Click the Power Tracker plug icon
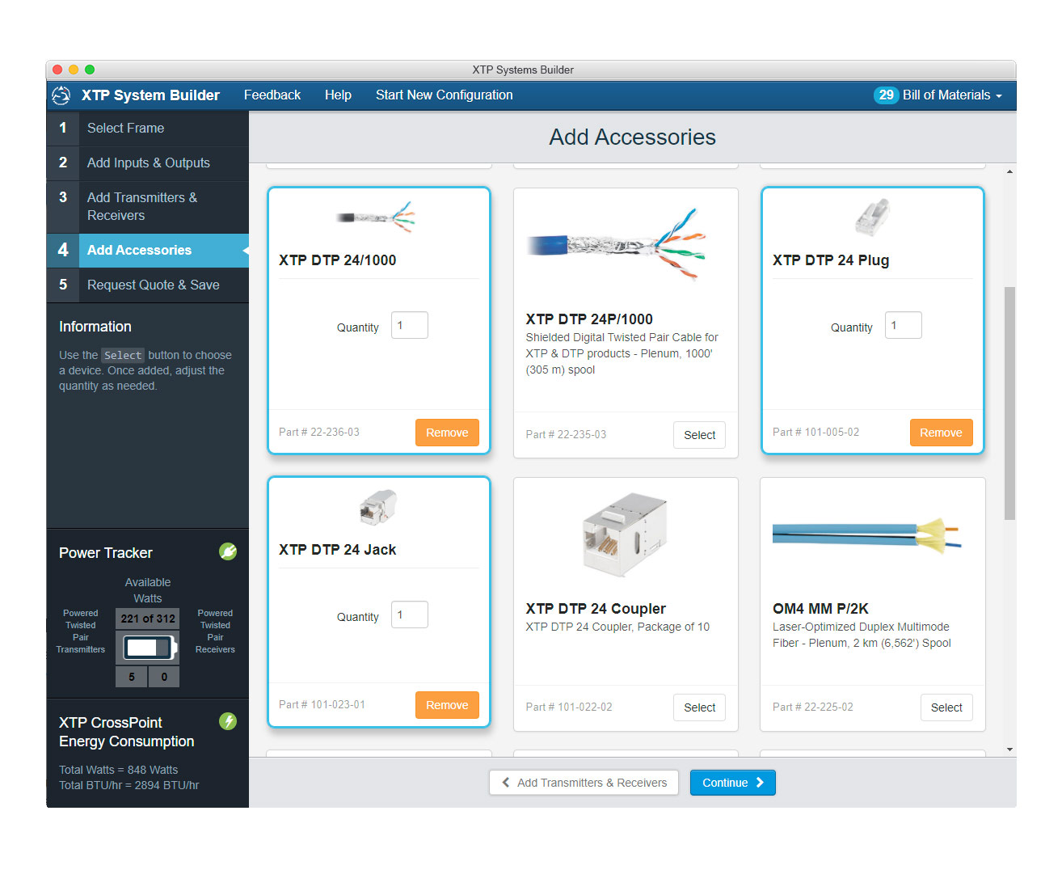This screenshot has width=1062, height=870. click(x=228, y=551)
